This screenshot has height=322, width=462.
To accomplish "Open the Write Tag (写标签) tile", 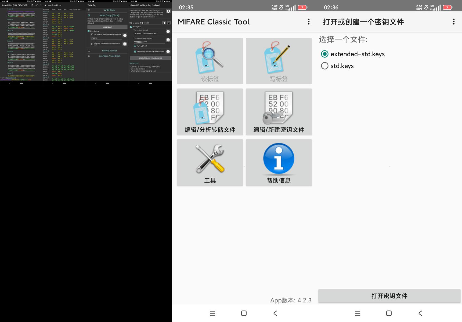I will point(279,61).
